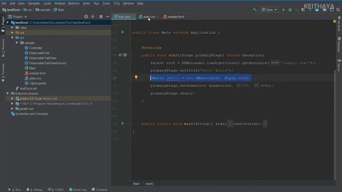Open the Project tool window side tab
Screen dimensions: 342x192
click(3, 23)
